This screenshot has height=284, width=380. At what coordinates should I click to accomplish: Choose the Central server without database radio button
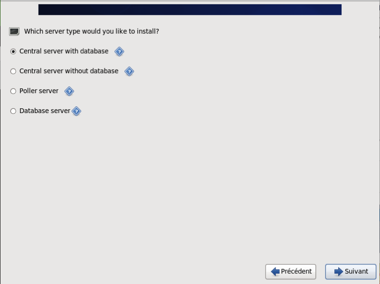(x=13, y=71)
